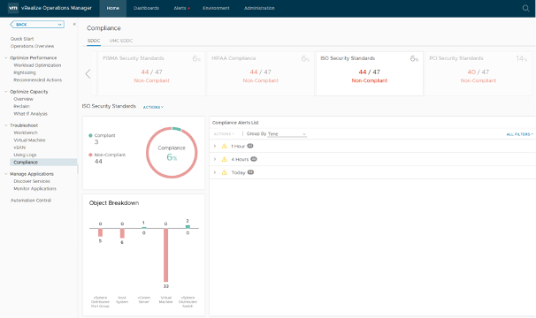
Task: Click vSphere Distributed Port Group red bar
Action: pyautogui.click(x=100, y=232)
